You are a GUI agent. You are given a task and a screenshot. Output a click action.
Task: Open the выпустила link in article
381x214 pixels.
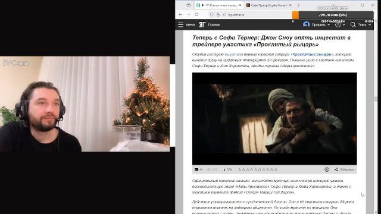coord(233,54)
